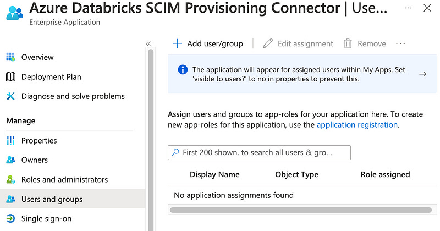Click the Single sign-on icon
The image size is (440, 231).
tap(10, 219)
